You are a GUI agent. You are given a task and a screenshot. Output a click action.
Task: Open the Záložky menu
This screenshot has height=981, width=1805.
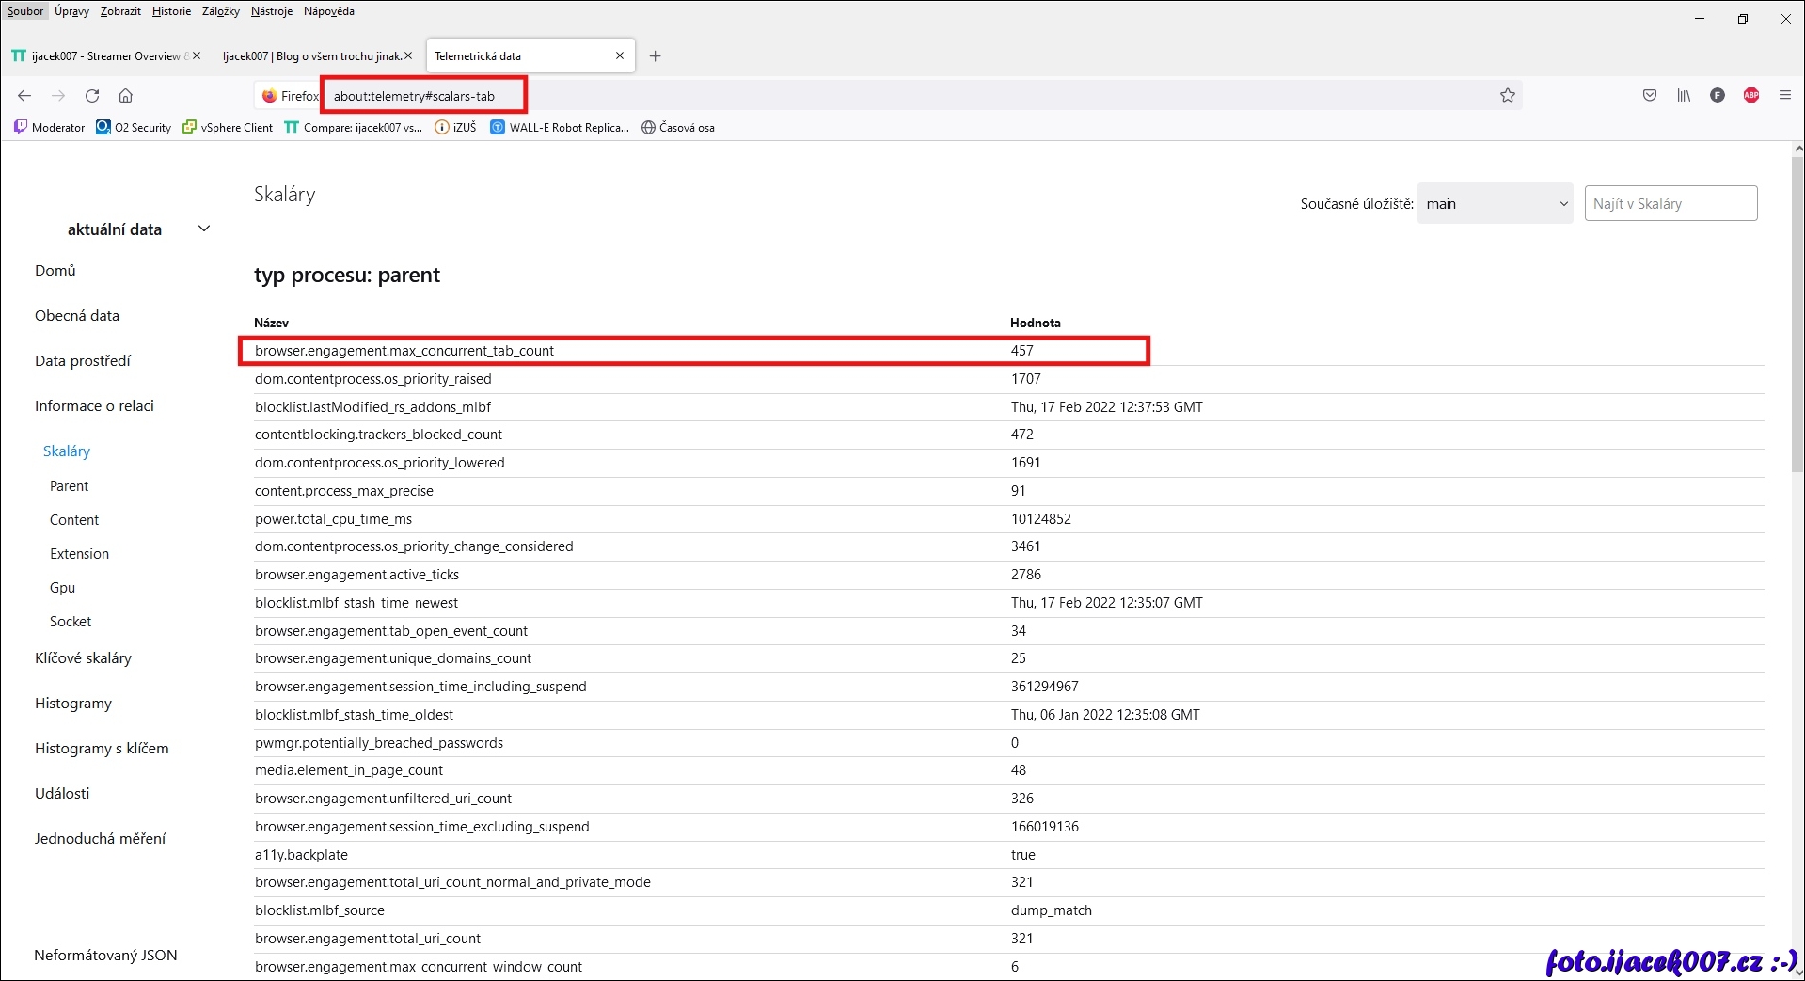click(x=221, y=11)
